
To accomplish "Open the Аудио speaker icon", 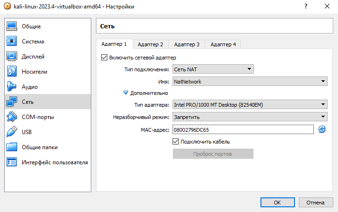I will tap(12, 87).
